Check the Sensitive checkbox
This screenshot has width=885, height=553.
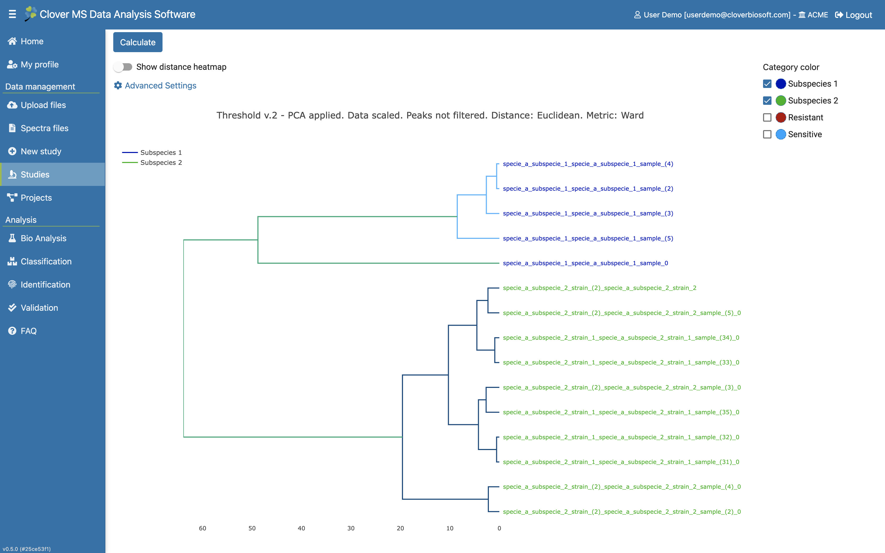[767, 134]
